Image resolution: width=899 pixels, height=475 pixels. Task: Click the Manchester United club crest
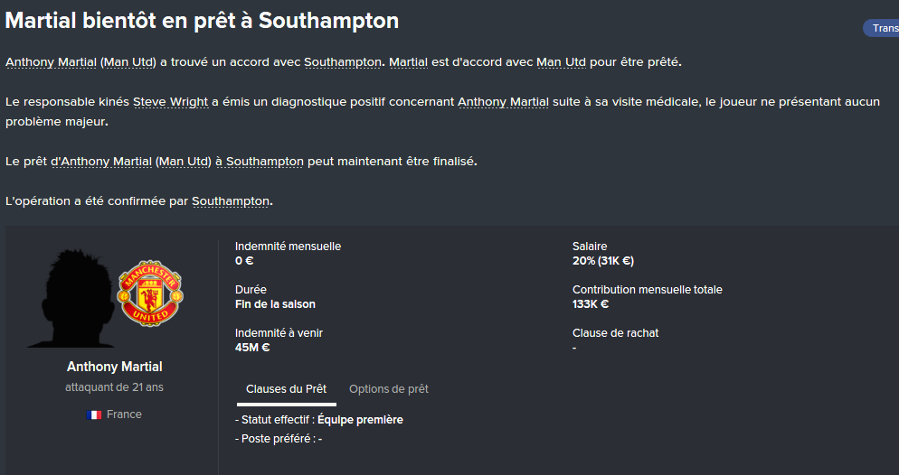(150, 293)
